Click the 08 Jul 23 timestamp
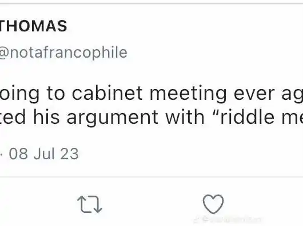Screen dimensions: 303x226 click(43, 154)
